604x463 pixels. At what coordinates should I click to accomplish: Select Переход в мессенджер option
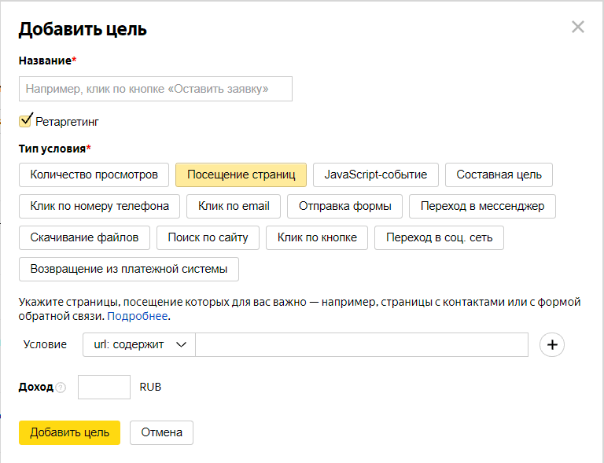coord(482,206)
